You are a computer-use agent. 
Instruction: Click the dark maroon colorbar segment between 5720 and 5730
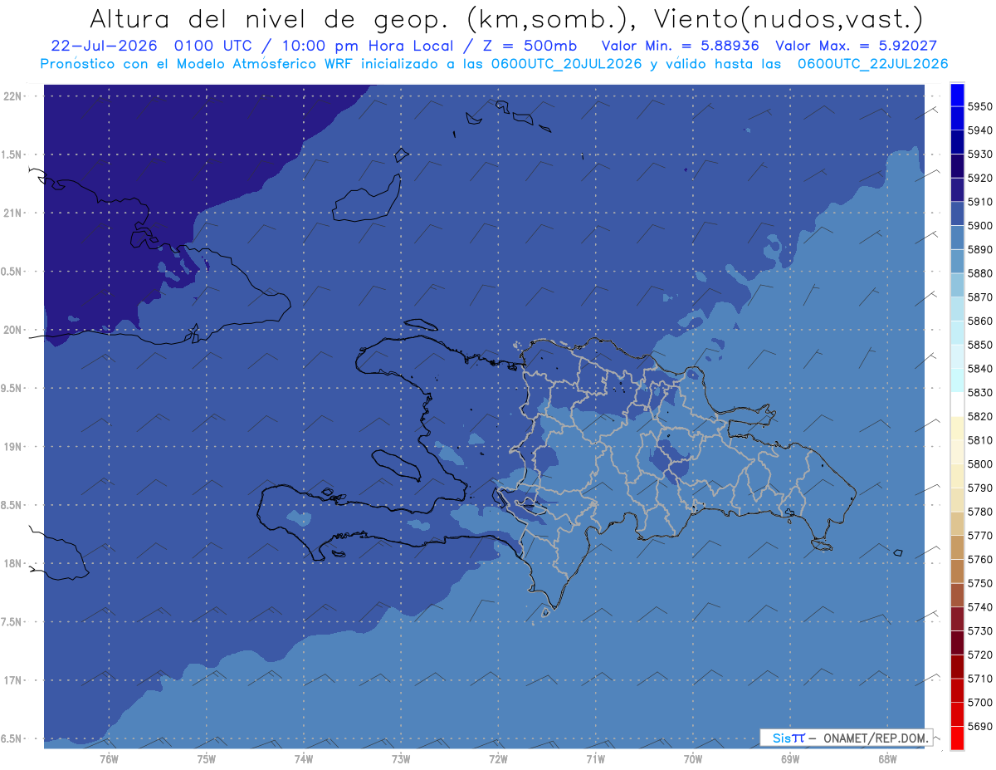tap(957, 642)
